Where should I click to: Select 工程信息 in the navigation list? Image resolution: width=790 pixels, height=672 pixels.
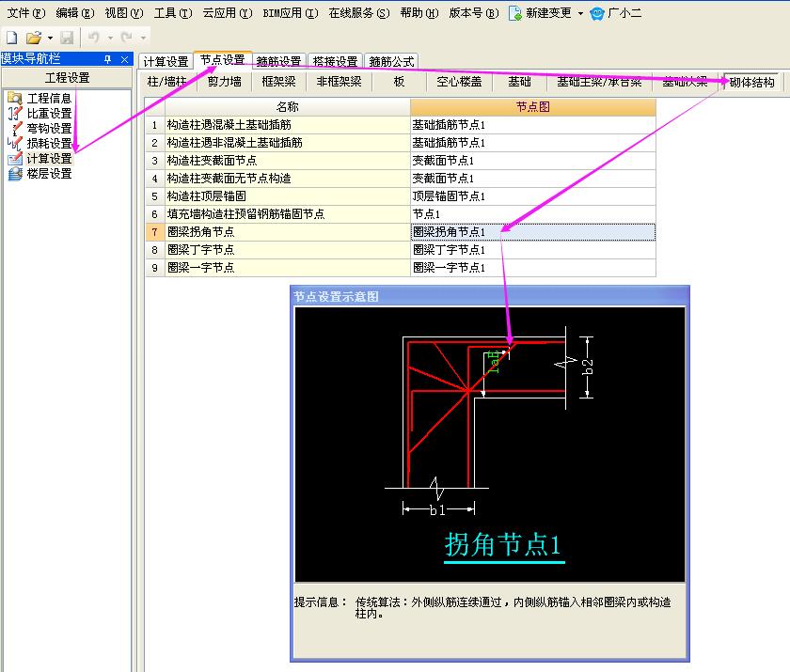[49, 98]
